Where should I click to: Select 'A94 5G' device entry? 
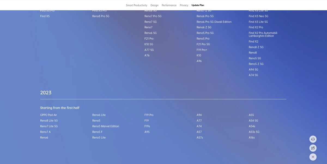click(253, 70)
